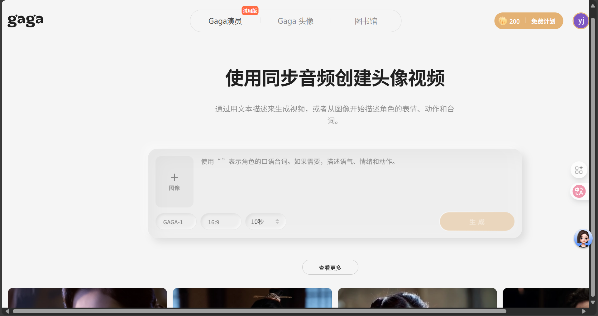Click the 生成 generate button
598x316 pixels.
click(477, 222)
